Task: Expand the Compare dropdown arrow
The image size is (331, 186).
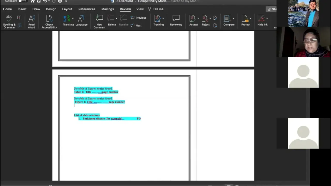Action: 234,18
